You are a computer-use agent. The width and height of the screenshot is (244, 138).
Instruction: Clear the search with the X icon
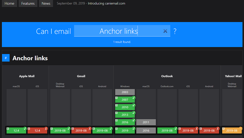(x=165, y=31)
